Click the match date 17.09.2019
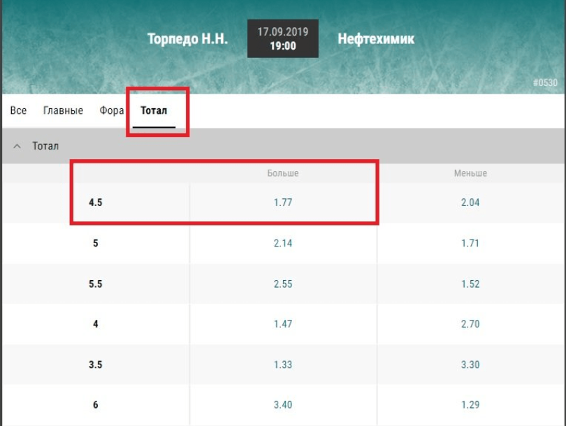This screenshot has width=566, height=426. point(283,31)
